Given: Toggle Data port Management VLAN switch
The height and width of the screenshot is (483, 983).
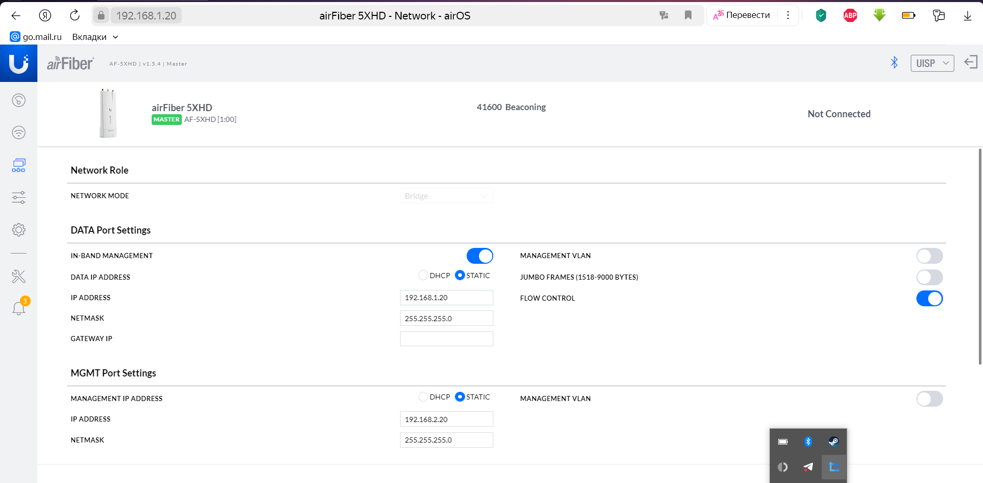Looking at the screenshot, I should pos(929,256).
